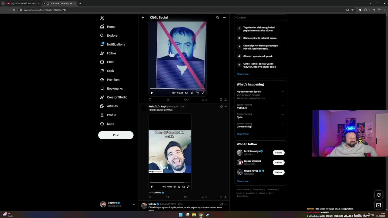Image resolution: width=388 pixels, height=218 pixels.
Task: Open the #GBvBJK trend options menu
Action: click(x=283, y=105)
